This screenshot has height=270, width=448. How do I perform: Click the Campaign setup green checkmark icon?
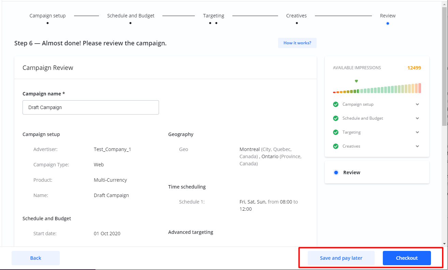336,104
